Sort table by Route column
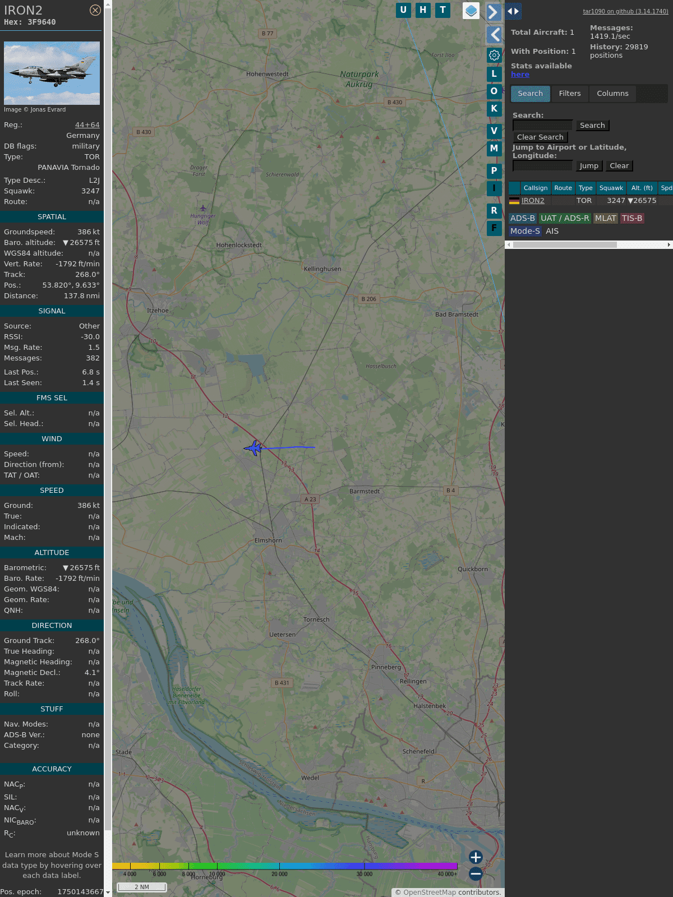Viewport: 673px width, 897px height. coord(563,188)
